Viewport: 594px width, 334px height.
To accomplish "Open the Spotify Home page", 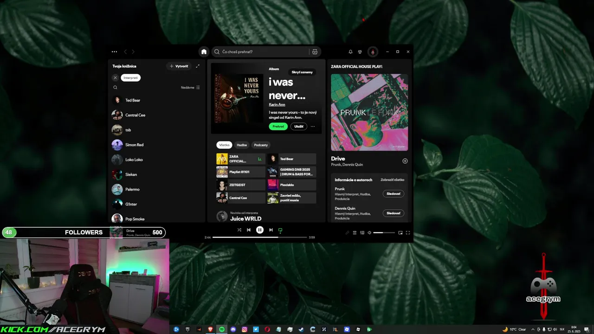I will tap(204, 52).
